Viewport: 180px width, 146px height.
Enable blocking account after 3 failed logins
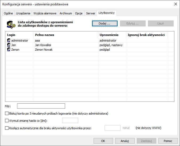click(7, 113)
